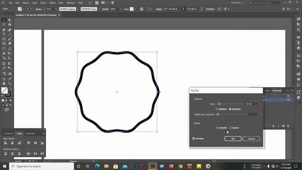Click the Size value input field
Image resolution: width=302 pixels, height=170 pixels.
[x=252, y=104]
